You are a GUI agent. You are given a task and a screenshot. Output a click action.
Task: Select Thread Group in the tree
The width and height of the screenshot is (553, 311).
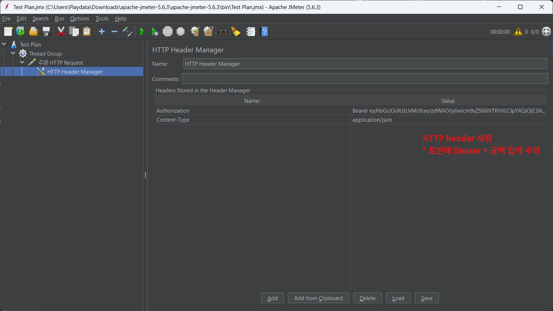point(46,53)
